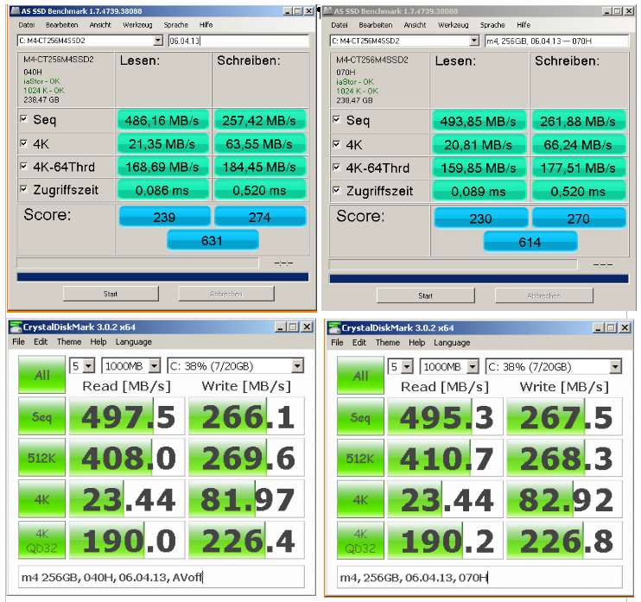Run 512K test in left CrystalDiskMark

41,458
